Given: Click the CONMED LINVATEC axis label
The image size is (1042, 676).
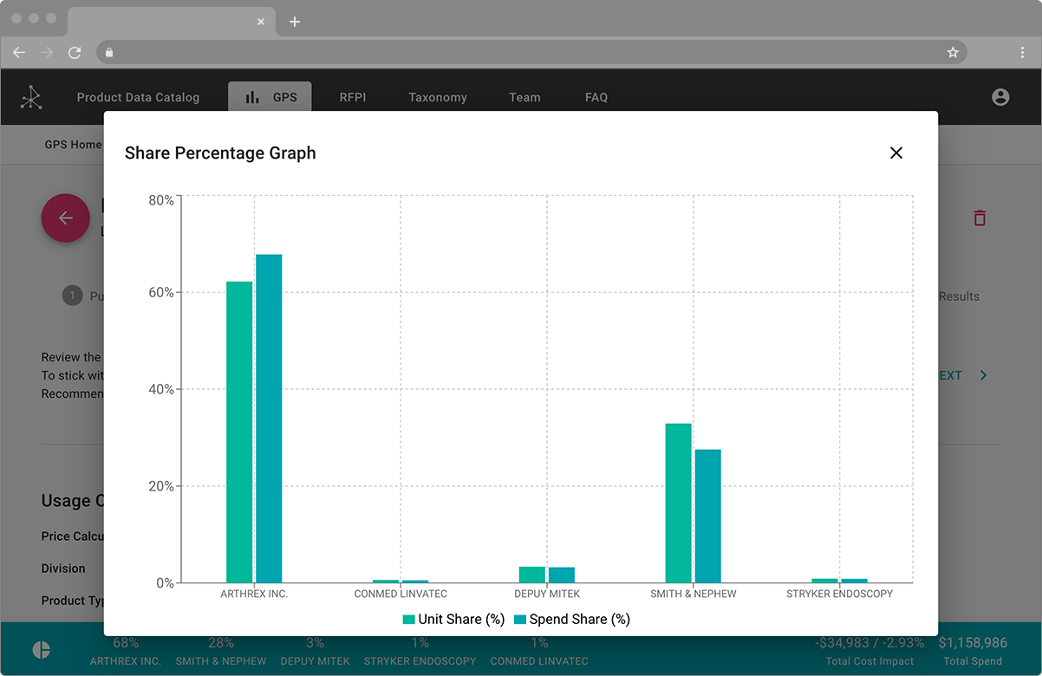Looking at the screenshot, I should pos(401,595).
